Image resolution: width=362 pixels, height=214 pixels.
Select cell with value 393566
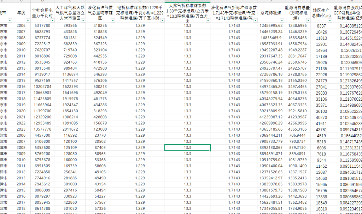(x=70, y=25)
